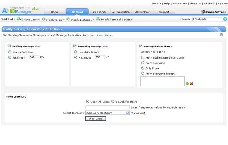Click the receiving maximum KB field

click(100, 57)
